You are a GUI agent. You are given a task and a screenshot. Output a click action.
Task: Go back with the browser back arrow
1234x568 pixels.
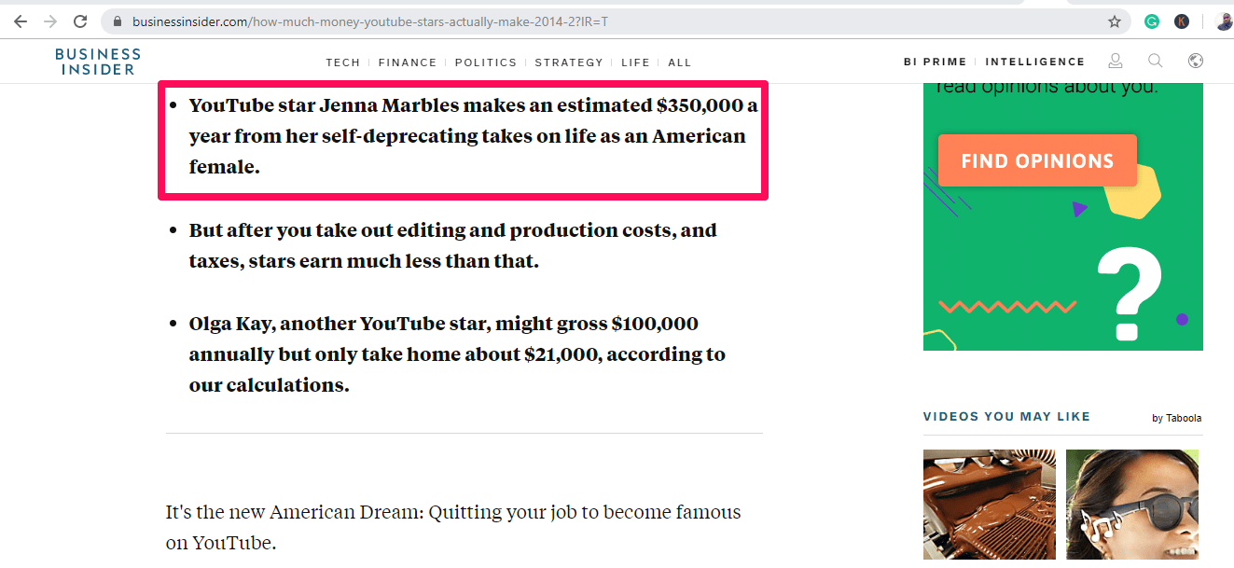(21, 21)
